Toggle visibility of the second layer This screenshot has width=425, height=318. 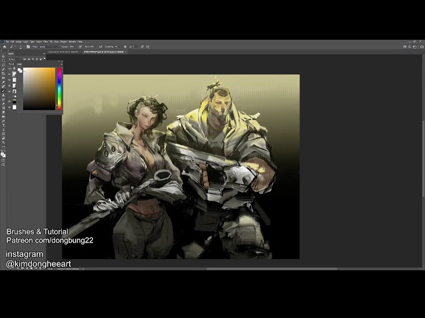click(9, 80)
